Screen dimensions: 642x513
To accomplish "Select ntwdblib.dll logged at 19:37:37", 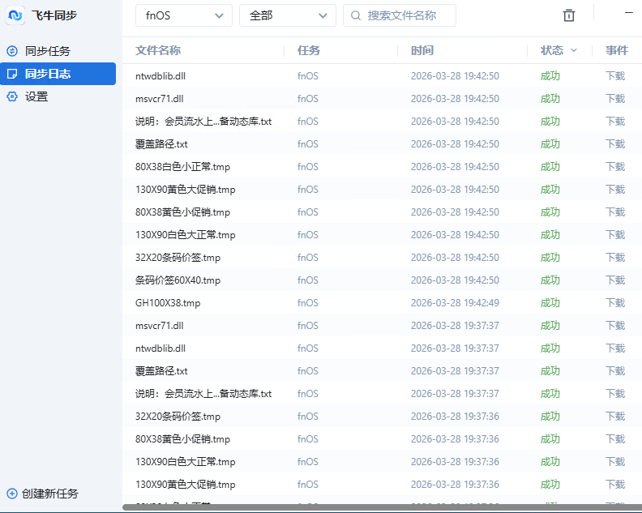I will 160,348.
